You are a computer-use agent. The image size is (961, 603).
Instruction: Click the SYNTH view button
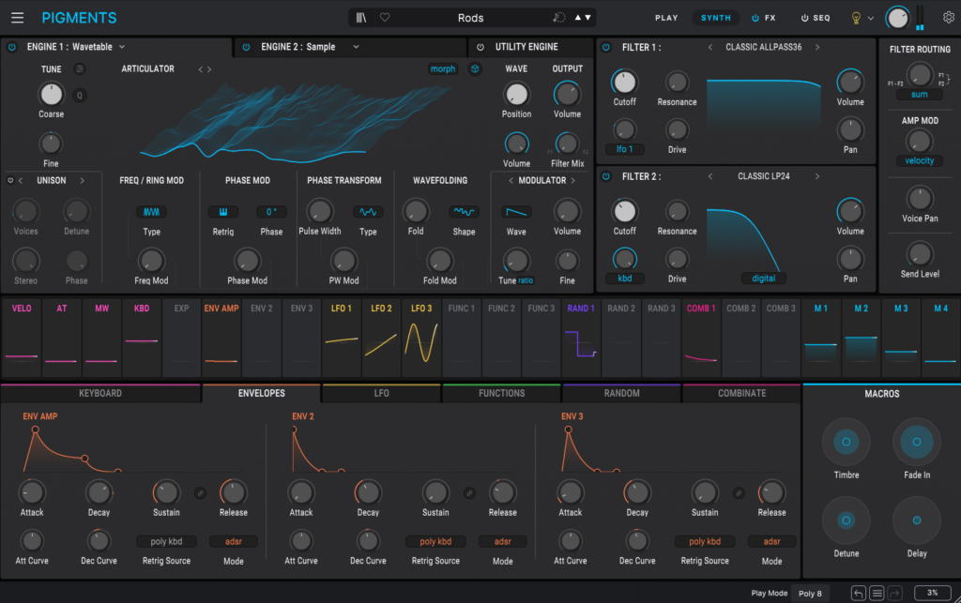[x=716, y=18]
